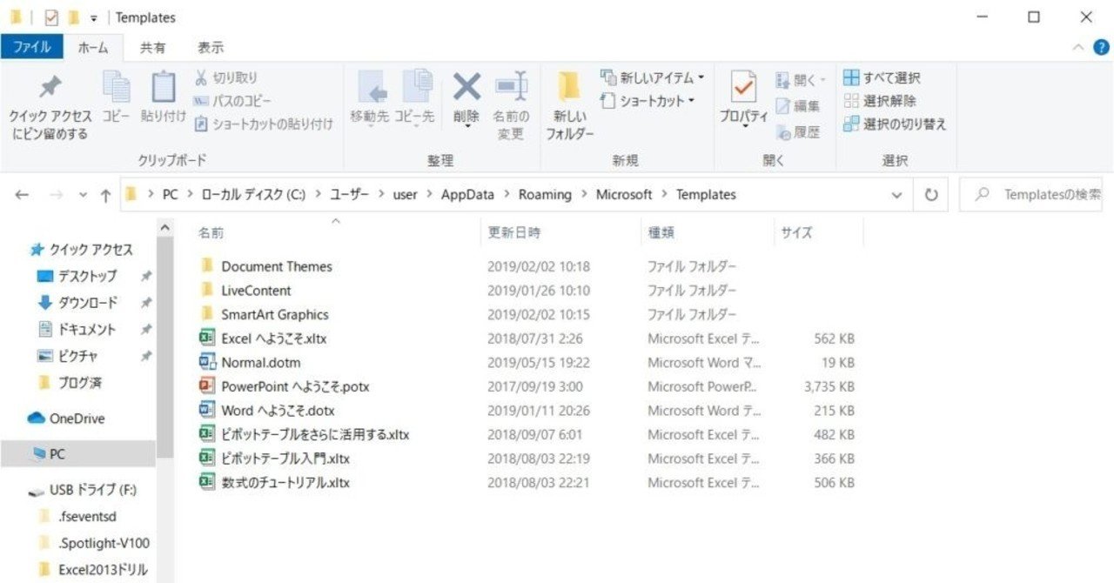The width and height of the screenshot is (1114, 583).
Task: Click the Back navigation arrow
Action: point(23,195)
